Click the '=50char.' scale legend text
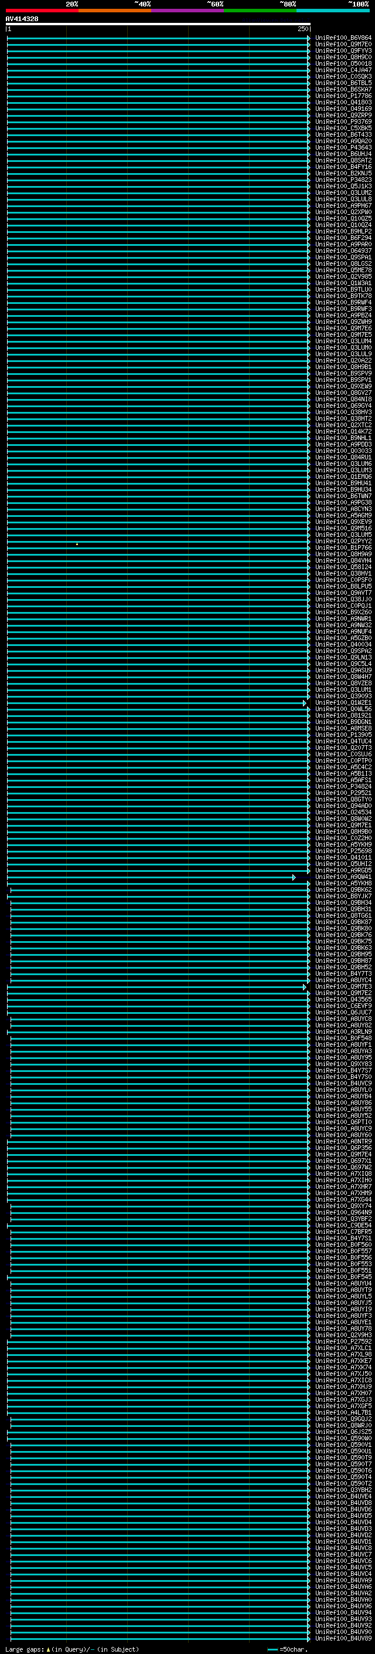This screenshot has height=1654, width=375. pos(294,1649)
